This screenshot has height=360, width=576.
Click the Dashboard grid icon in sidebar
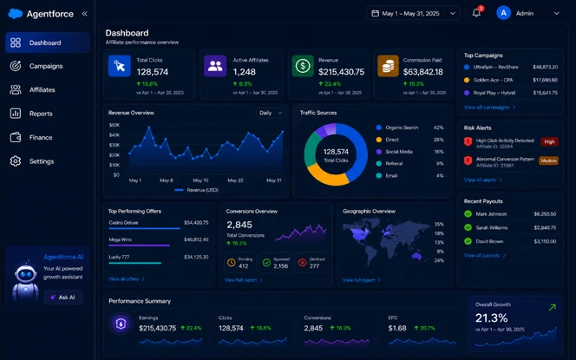(16, 43)
